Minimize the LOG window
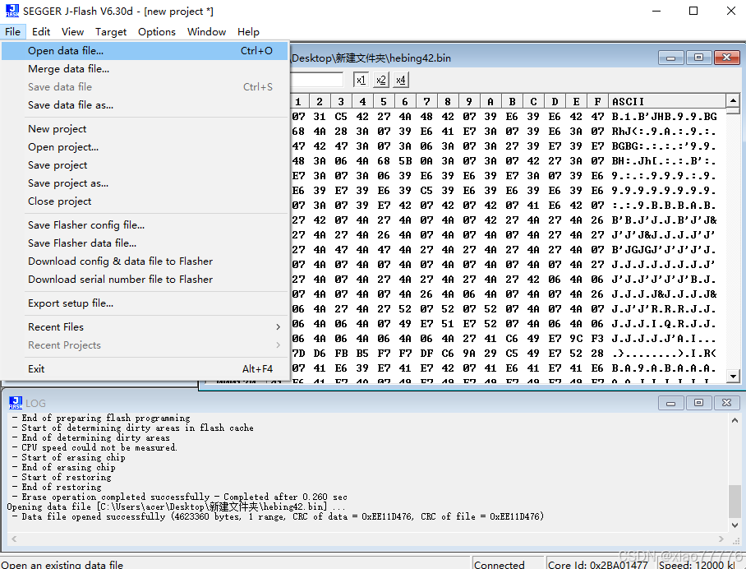746x569 pixels. click(x=671, y=402)
